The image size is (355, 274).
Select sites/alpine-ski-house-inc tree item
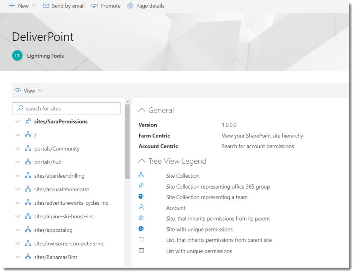[x=64, y=216]
